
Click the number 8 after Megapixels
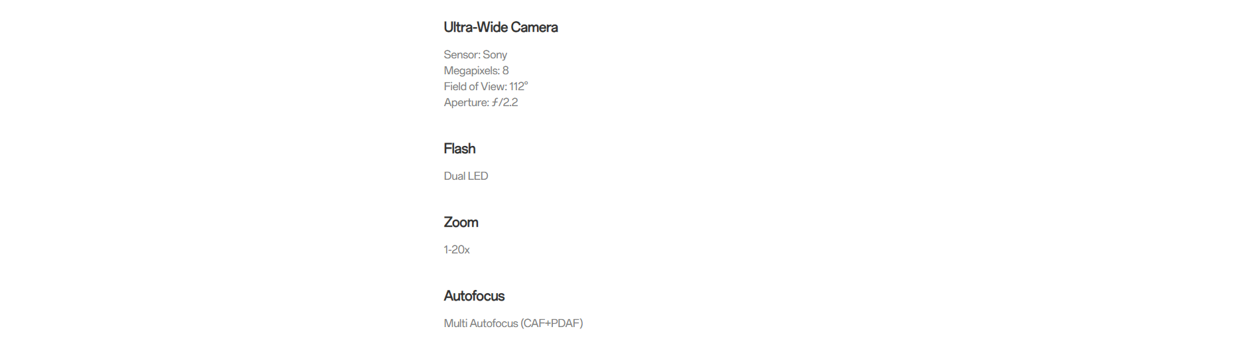pos(506,70)
